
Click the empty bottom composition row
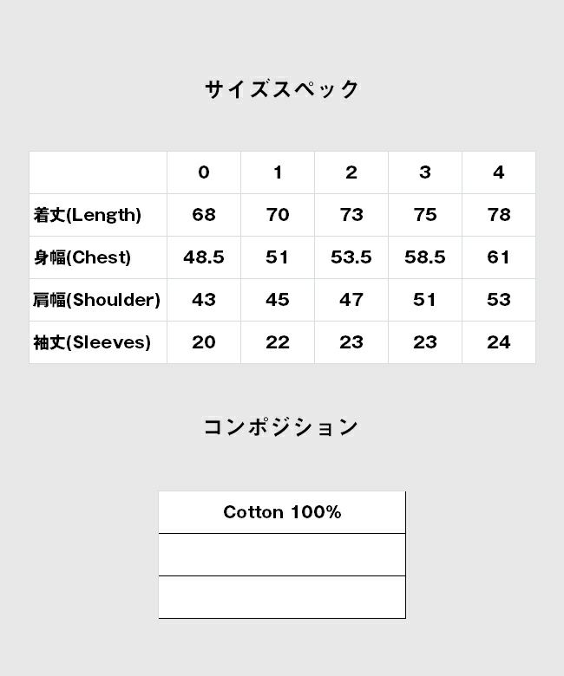[x=282, y=597]
